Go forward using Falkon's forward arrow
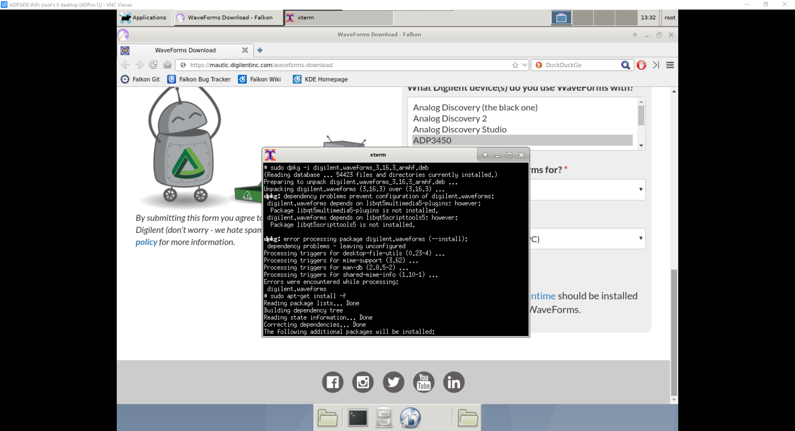795x431 pixels. pos(139,65)
